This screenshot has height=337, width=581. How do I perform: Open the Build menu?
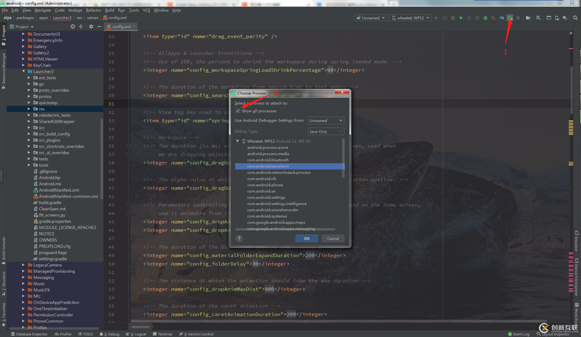click(110, 10)
